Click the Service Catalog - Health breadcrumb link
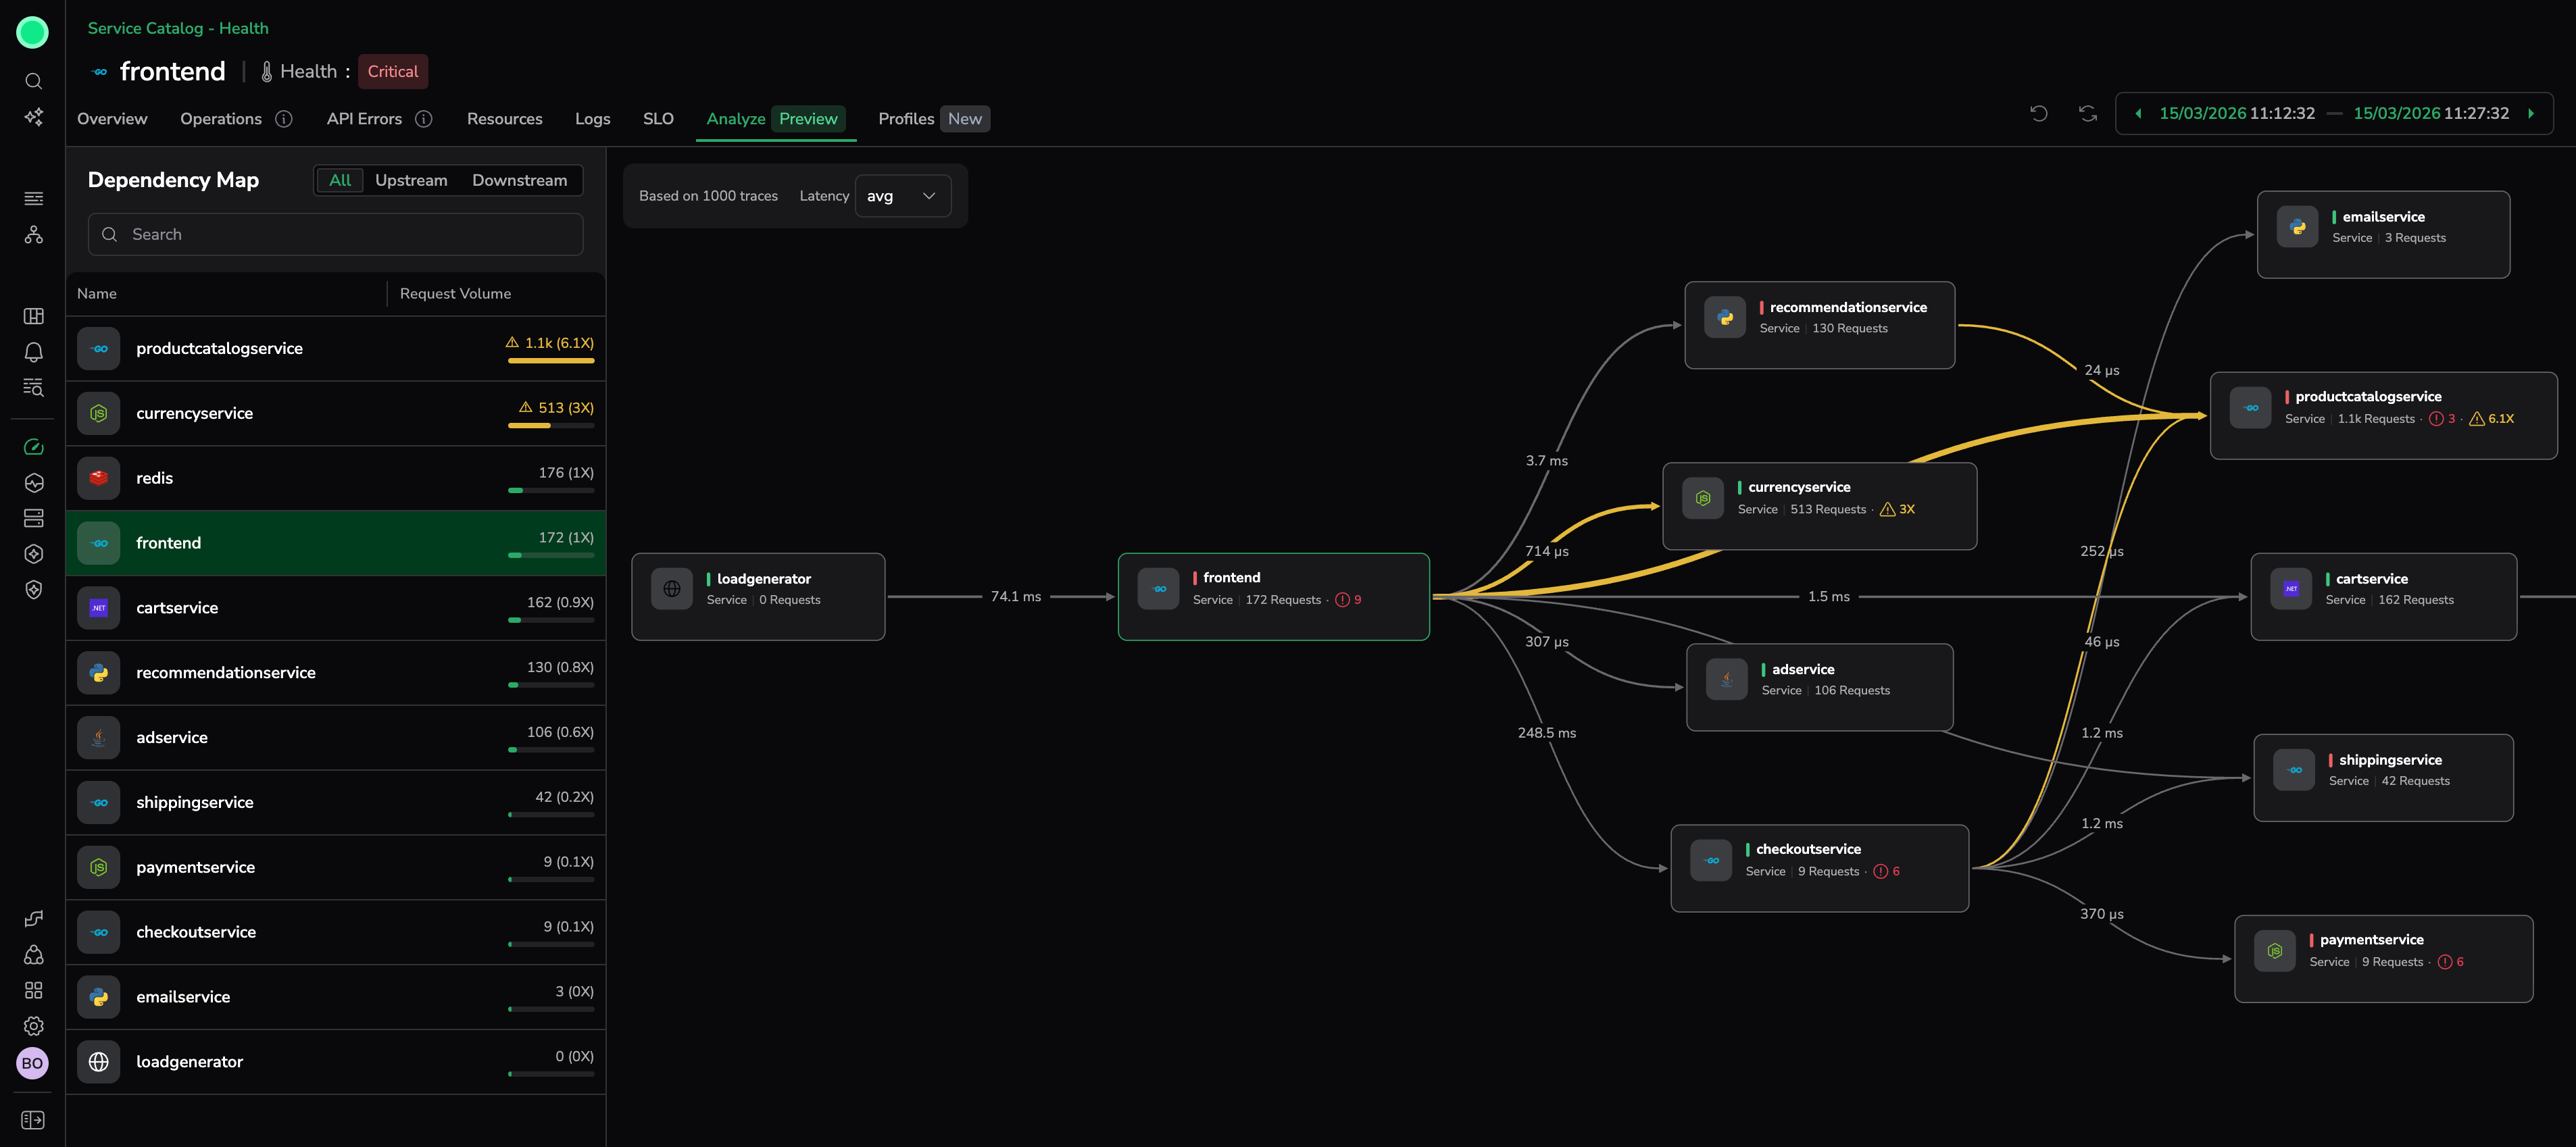 [178, 28]
